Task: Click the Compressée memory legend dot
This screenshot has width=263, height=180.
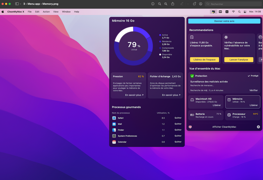Action: [160, 48]
